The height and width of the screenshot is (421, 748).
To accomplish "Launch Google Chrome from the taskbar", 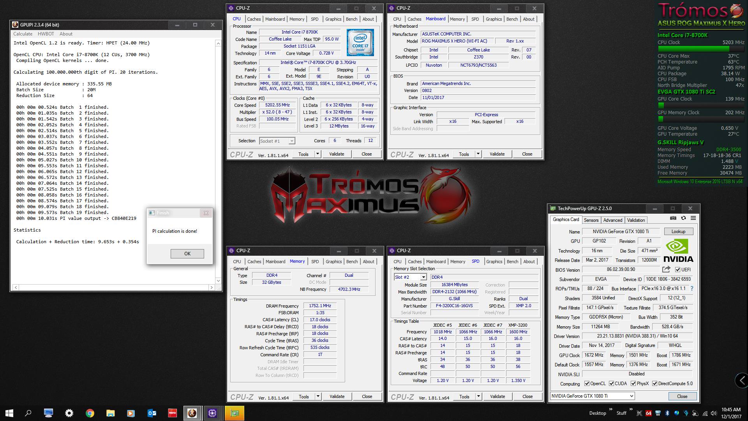I will [x=90, y=413].
